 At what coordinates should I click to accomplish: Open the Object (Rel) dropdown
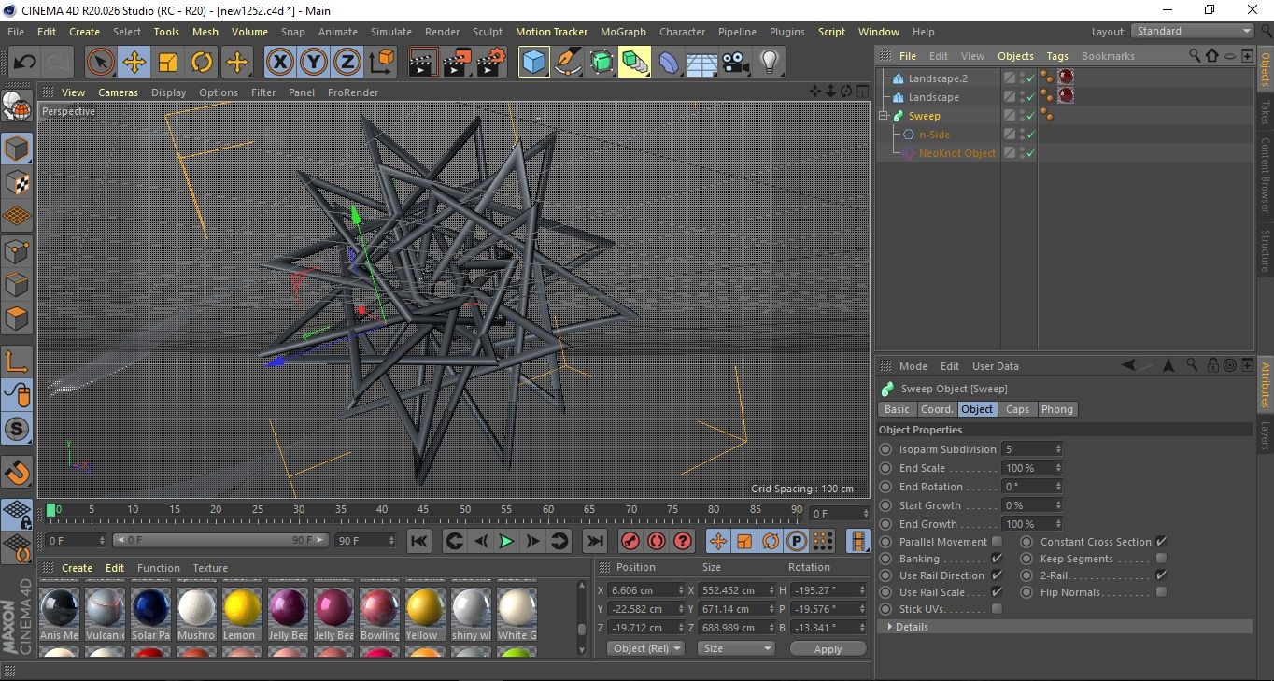644,648
